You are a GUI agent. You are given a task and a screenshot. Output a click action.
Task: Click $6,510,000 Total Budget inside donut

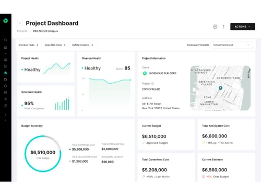(x=43, y=153)
